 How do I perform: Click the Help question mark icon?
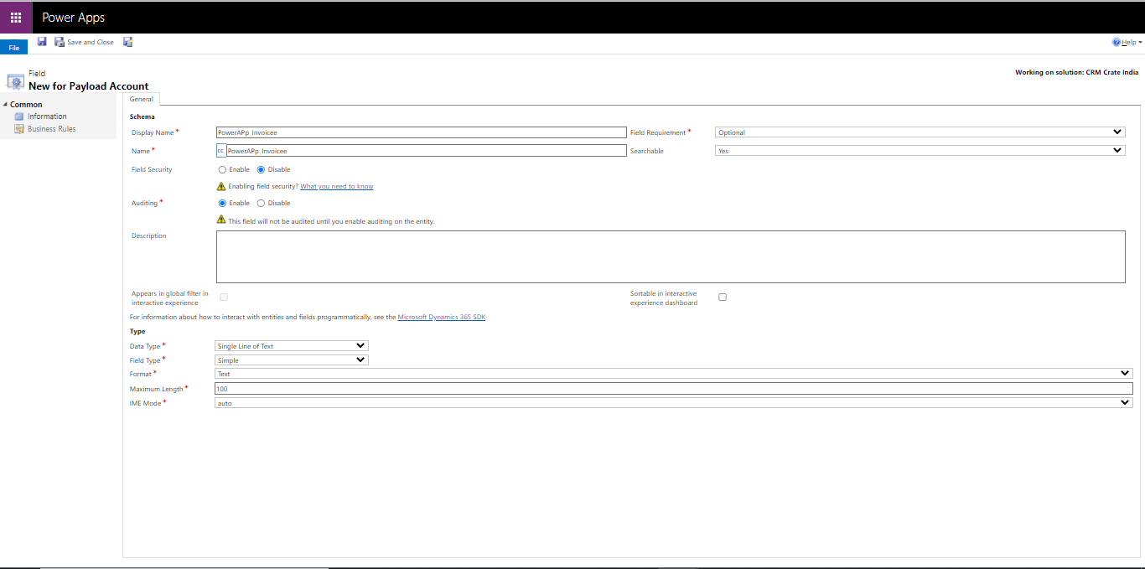1117,41
